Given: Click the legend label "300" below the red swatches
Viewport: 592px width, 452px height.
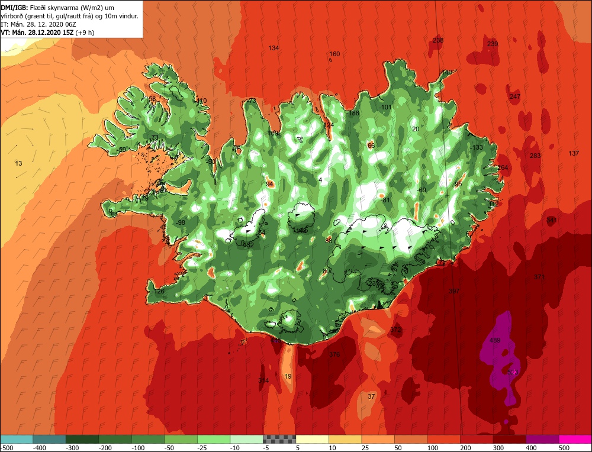Looking at the screenshot, I should coord(498,448).
